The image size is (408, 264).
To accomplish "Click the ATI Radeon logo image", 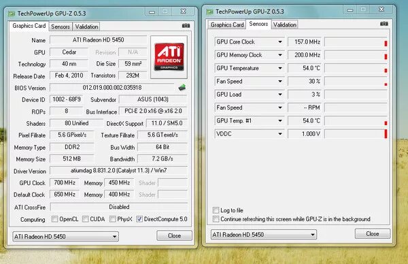I will pyautogui.click(x=169, y=57).
